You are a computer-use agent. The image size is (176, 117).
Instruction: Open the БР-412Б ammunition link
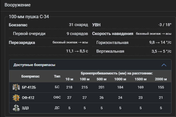(29, 87)
